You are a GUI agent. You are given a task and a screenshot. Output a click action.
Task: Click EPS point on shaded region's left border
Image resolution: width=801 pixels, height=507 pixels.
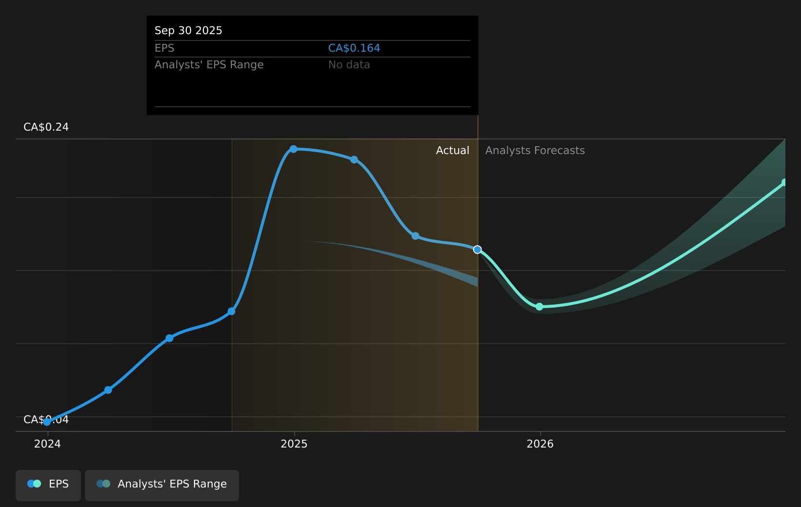232,312
